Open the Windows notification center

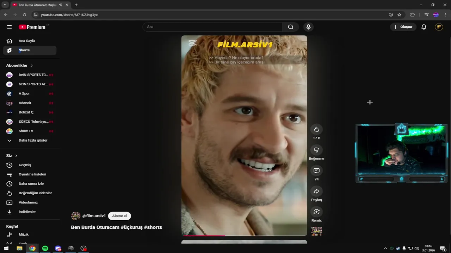pyautogui.click(x=443, y=248)
